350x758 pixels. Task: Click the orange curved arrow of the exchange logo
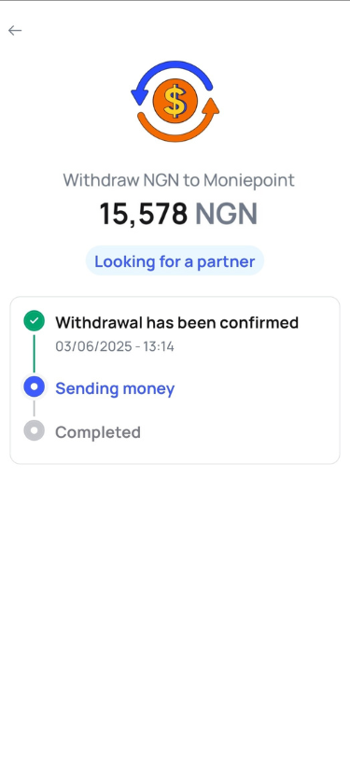tap(180, 121)
